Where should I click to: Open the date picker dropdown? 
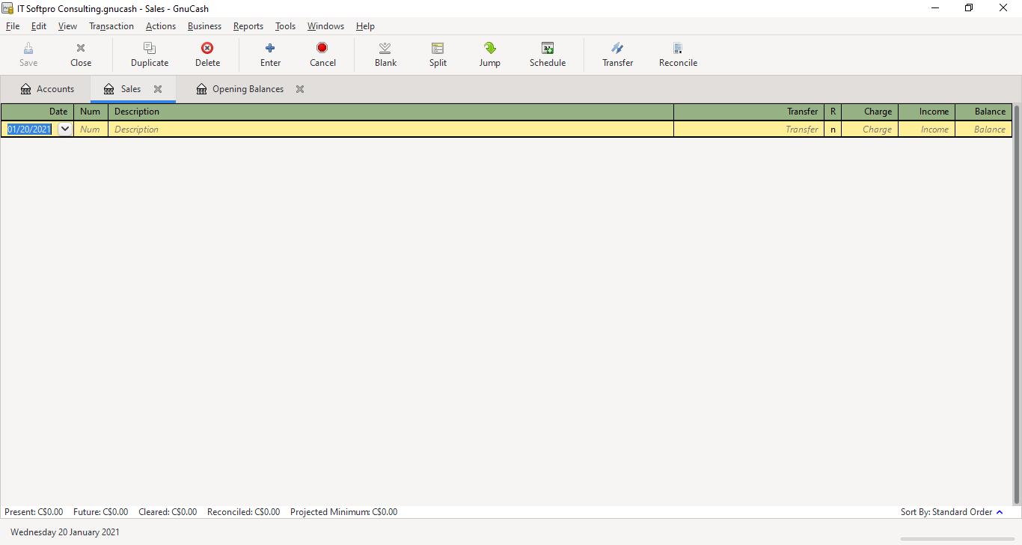click(65, 129)
